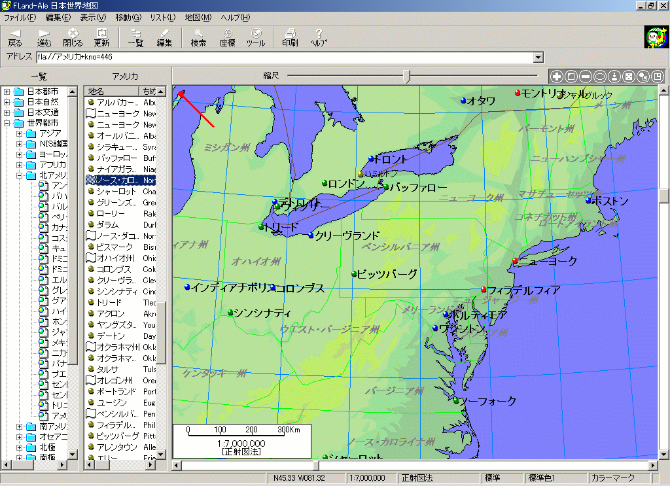This screenshot has width=670, height=486.
Task: Select ピッツバーグ in the place list
Action: tap(121, 436)
